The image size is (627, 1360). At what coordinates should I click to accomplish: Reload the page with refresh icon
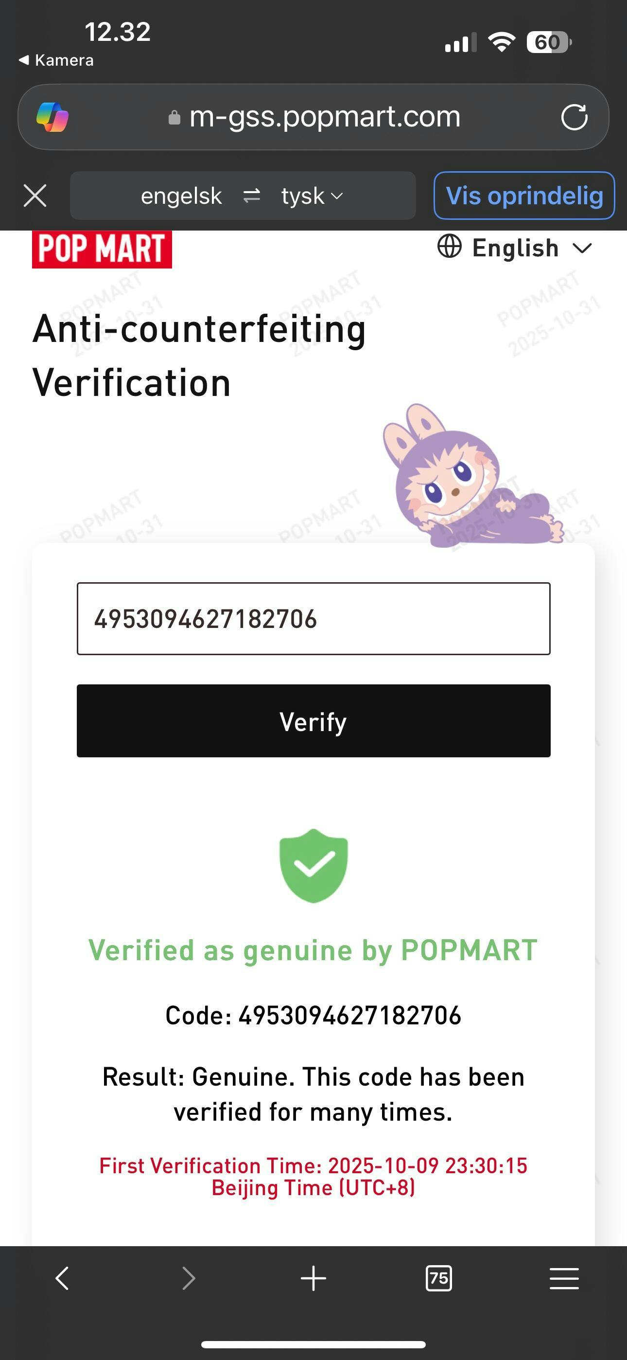pos(574,117)
